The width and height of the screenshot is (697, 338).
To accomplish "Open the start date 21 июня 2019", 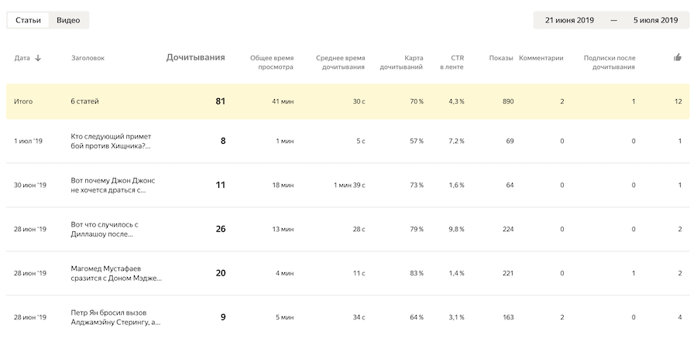I will (x=569, y=20).
